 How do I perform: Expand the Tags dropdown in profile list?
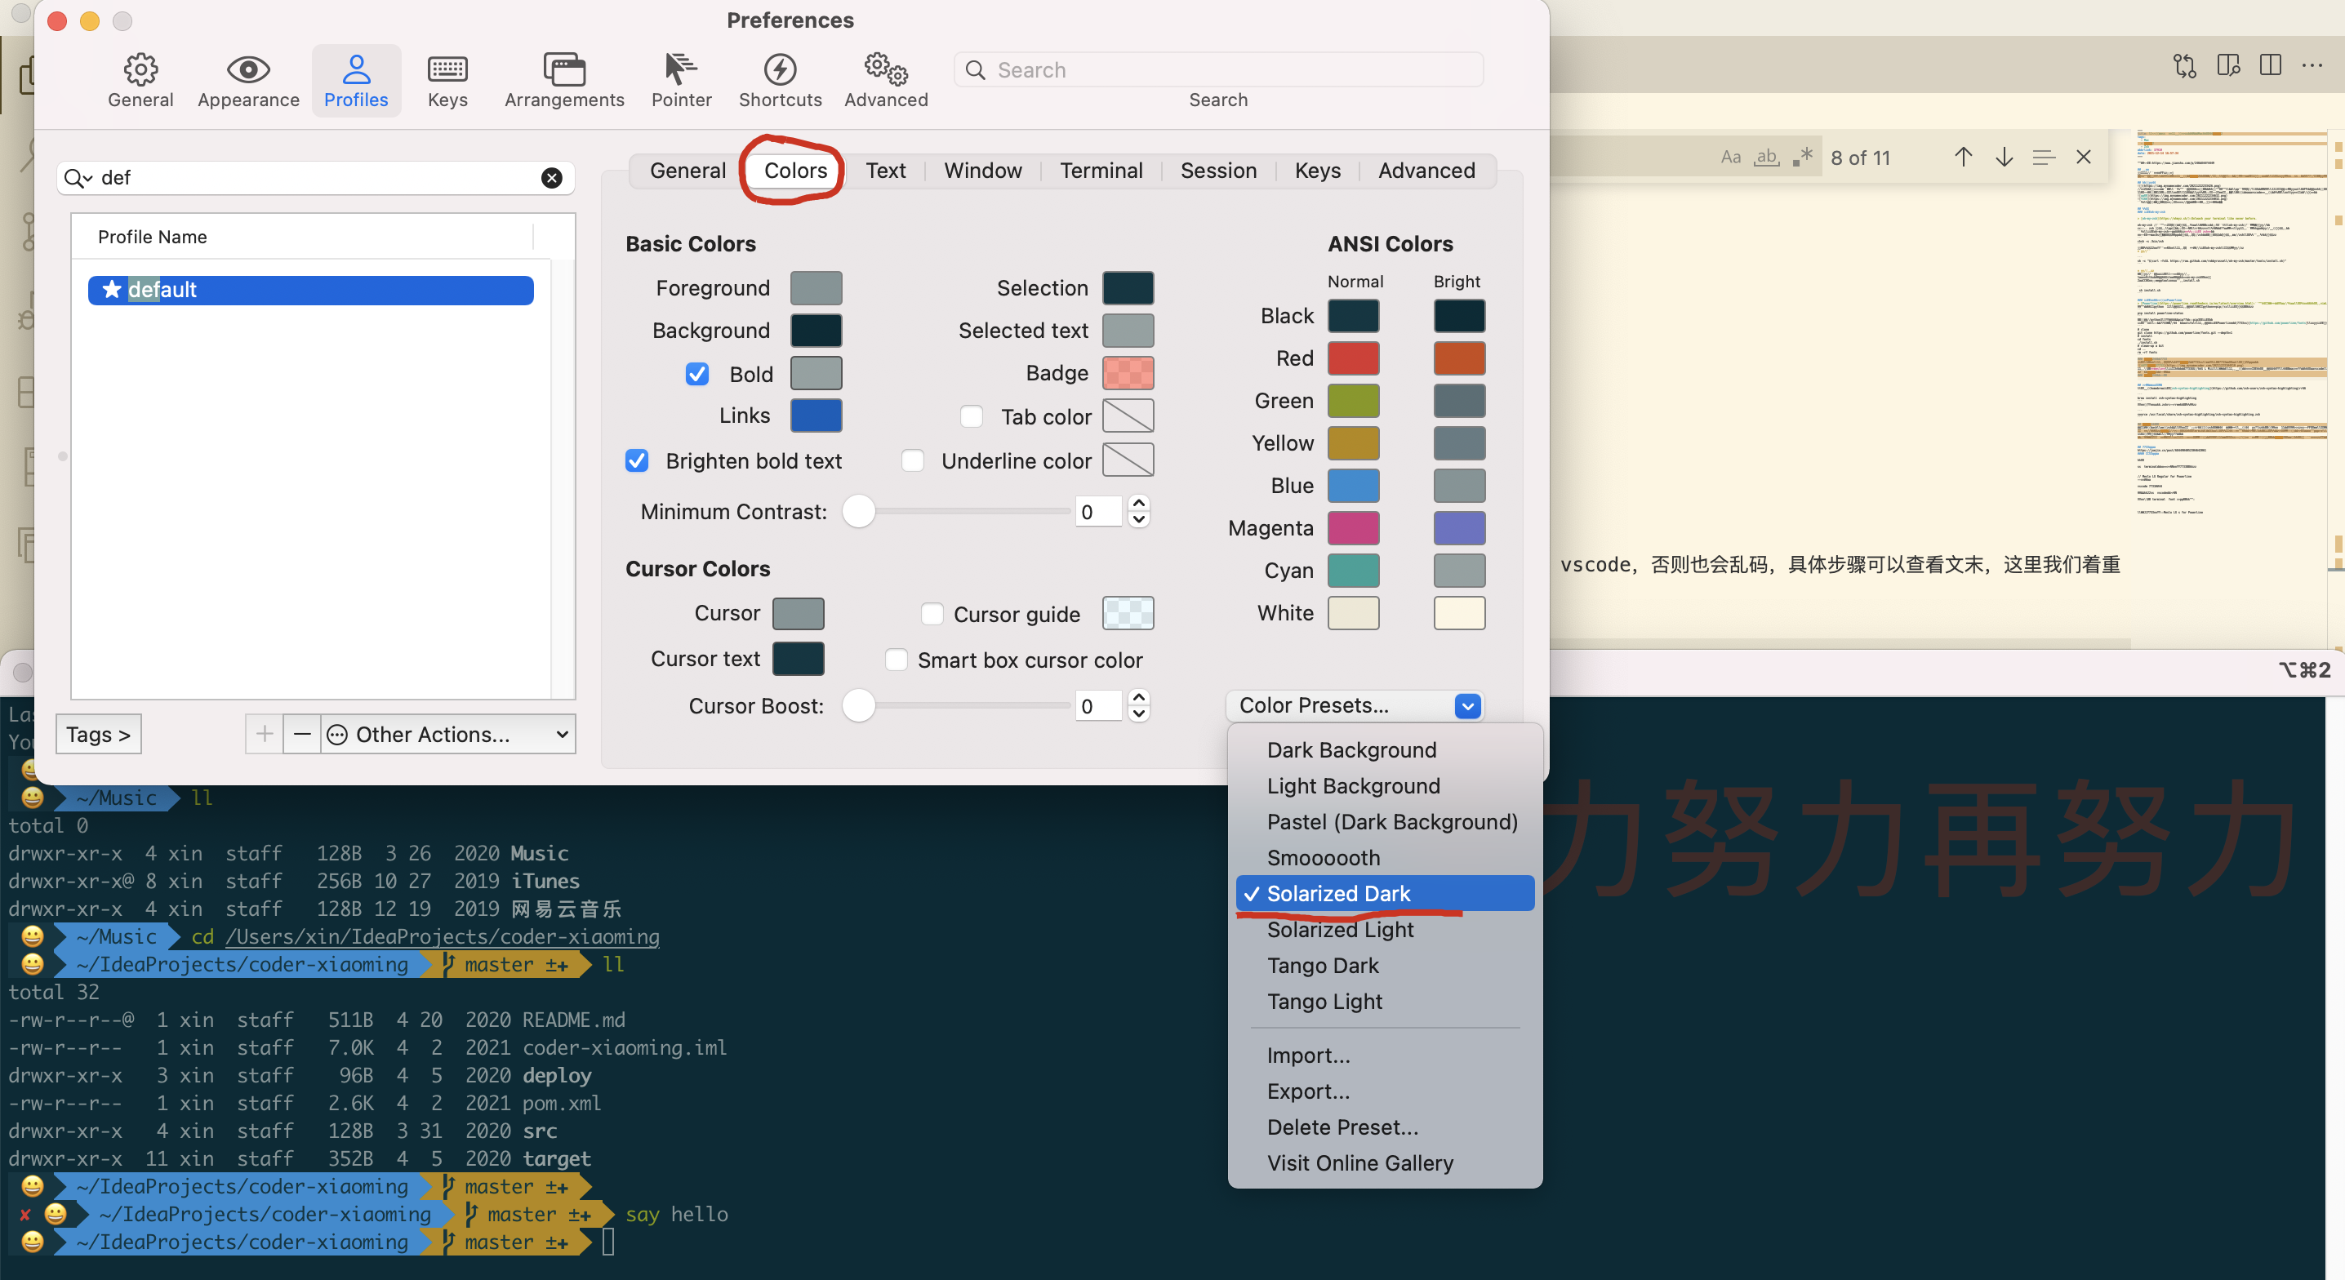[x=98, y=733]
